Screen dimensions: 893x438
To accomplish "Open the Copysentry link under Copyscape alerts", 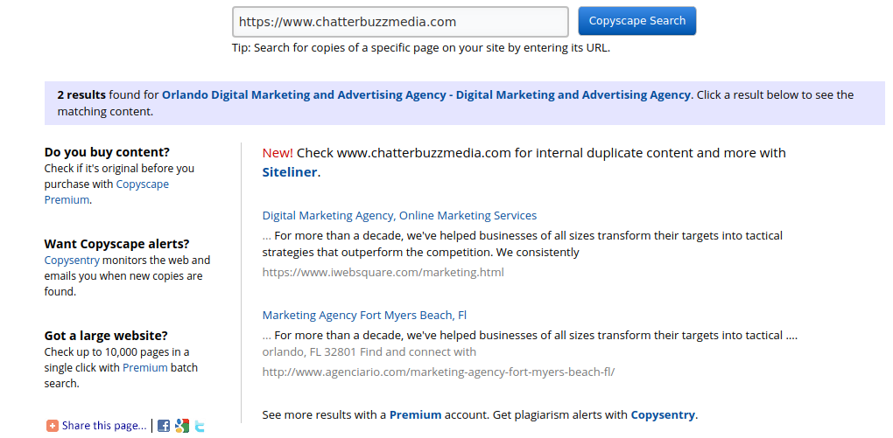I will click(x=72, y=261).
